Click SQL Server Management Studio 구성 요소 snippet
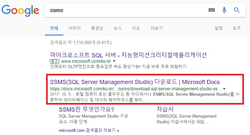The image size is (250, 135). (x=93, y=119)
